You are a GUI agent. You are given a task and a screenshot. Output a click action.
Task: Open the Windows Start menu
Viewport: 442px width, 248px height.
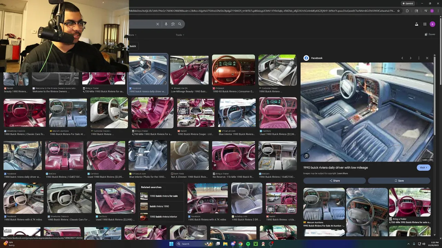(x=171, y=244)
